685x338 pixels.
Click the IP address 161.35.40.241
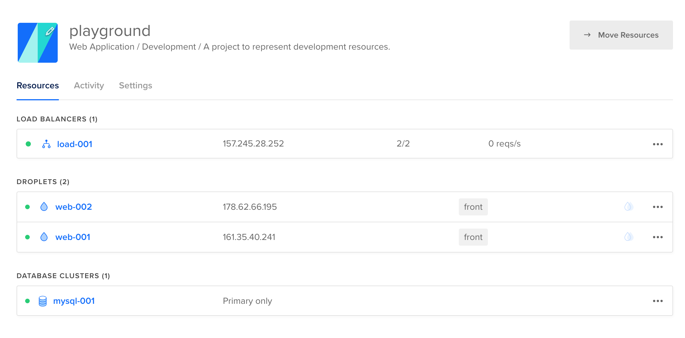pyautogui.click(x=249, y=237)
